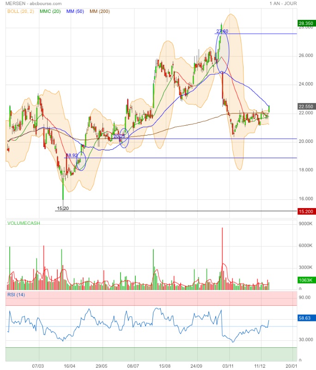Click the 22.550 current price tag
Screen dimensions: 316x370
(306, 106)
